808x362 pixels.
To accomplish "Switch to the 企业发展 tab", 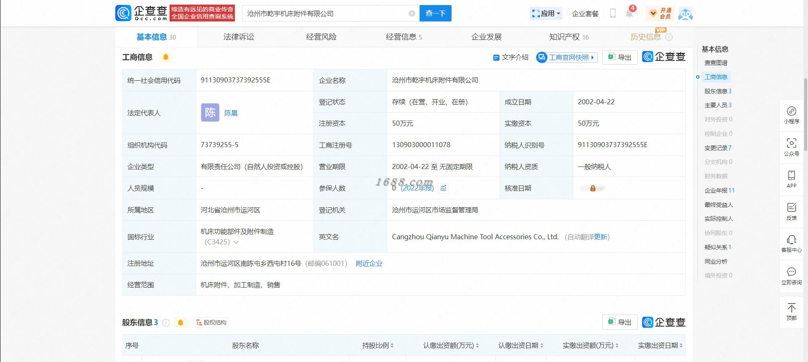I will click(486, 37).
